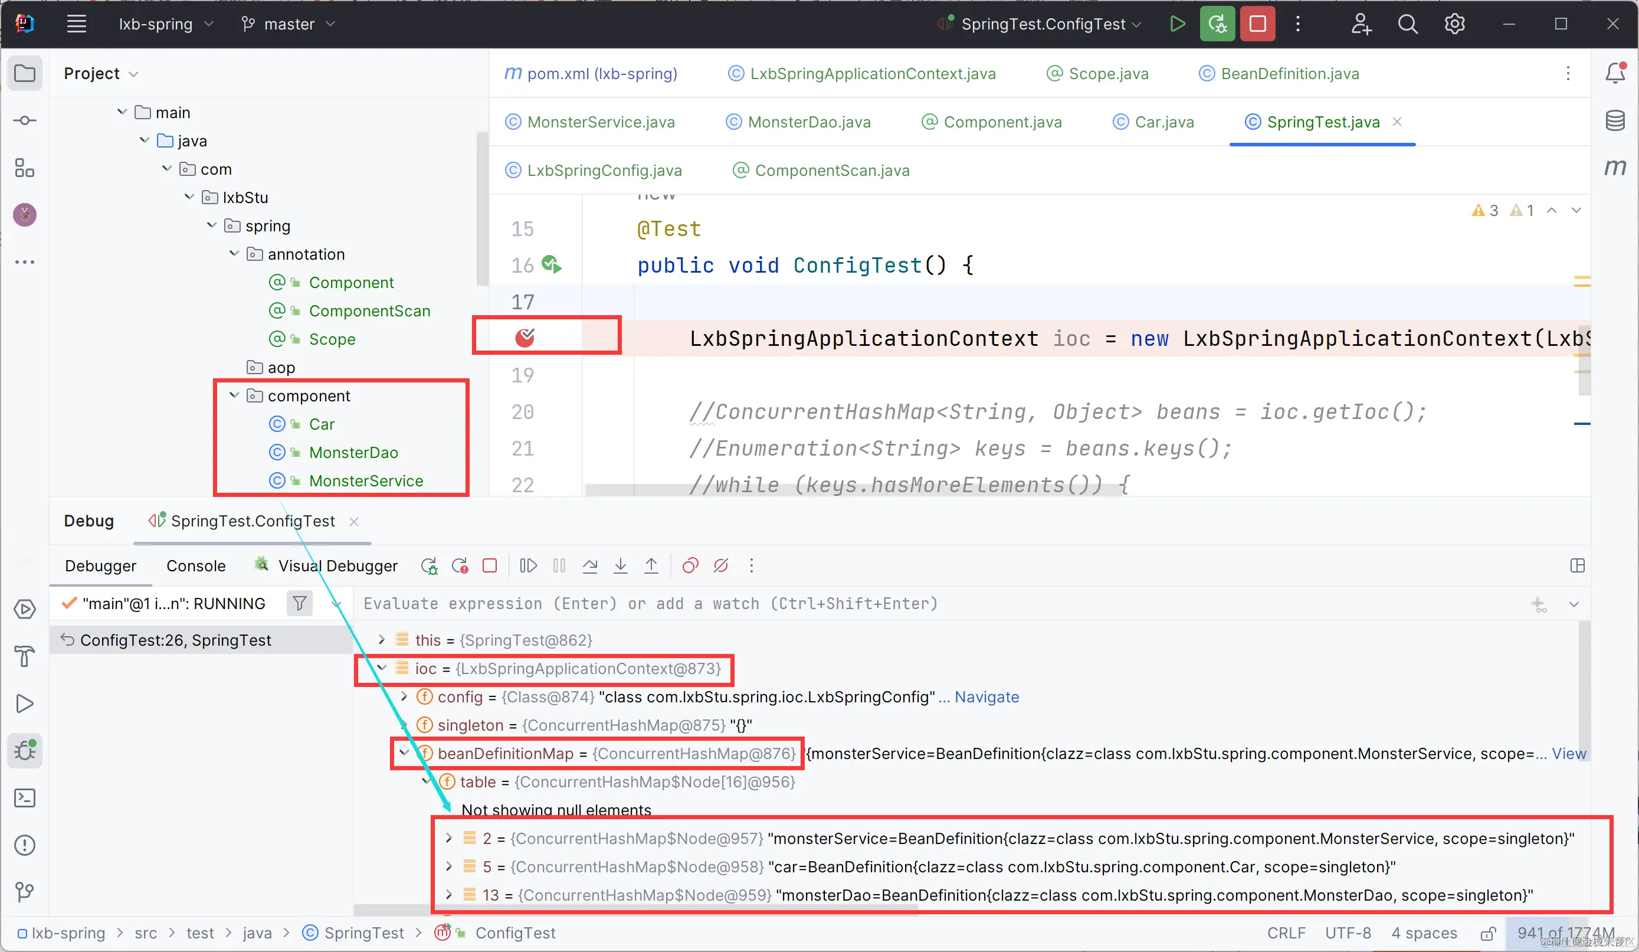1639x952 pixels.
Task: Collapse the component package in the Project tree
Action: (x=234, y=395)
